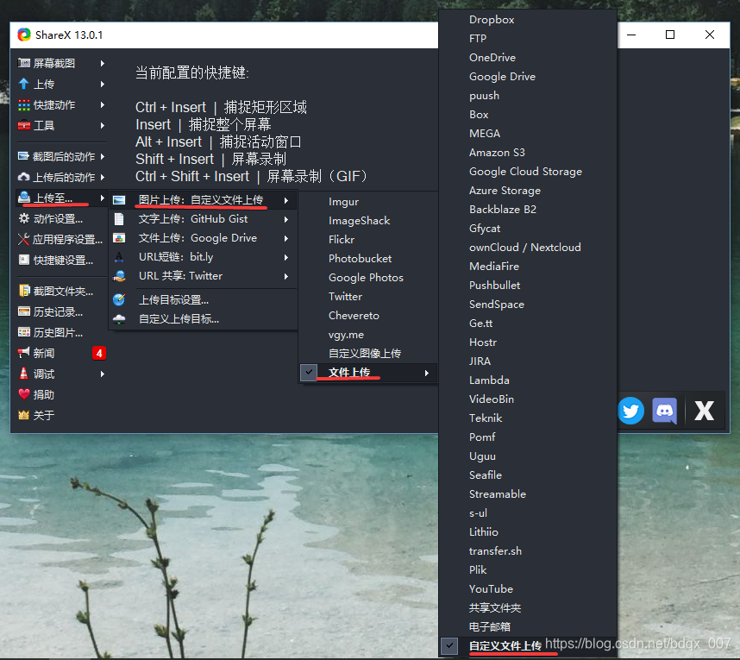Click the custom uploader cloud icon

pos(119,318)
